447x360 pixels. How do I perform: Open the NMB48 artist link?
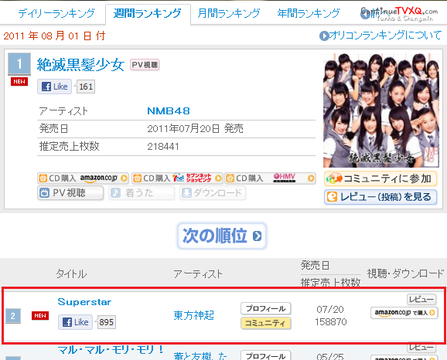click(x=169, y=110)
